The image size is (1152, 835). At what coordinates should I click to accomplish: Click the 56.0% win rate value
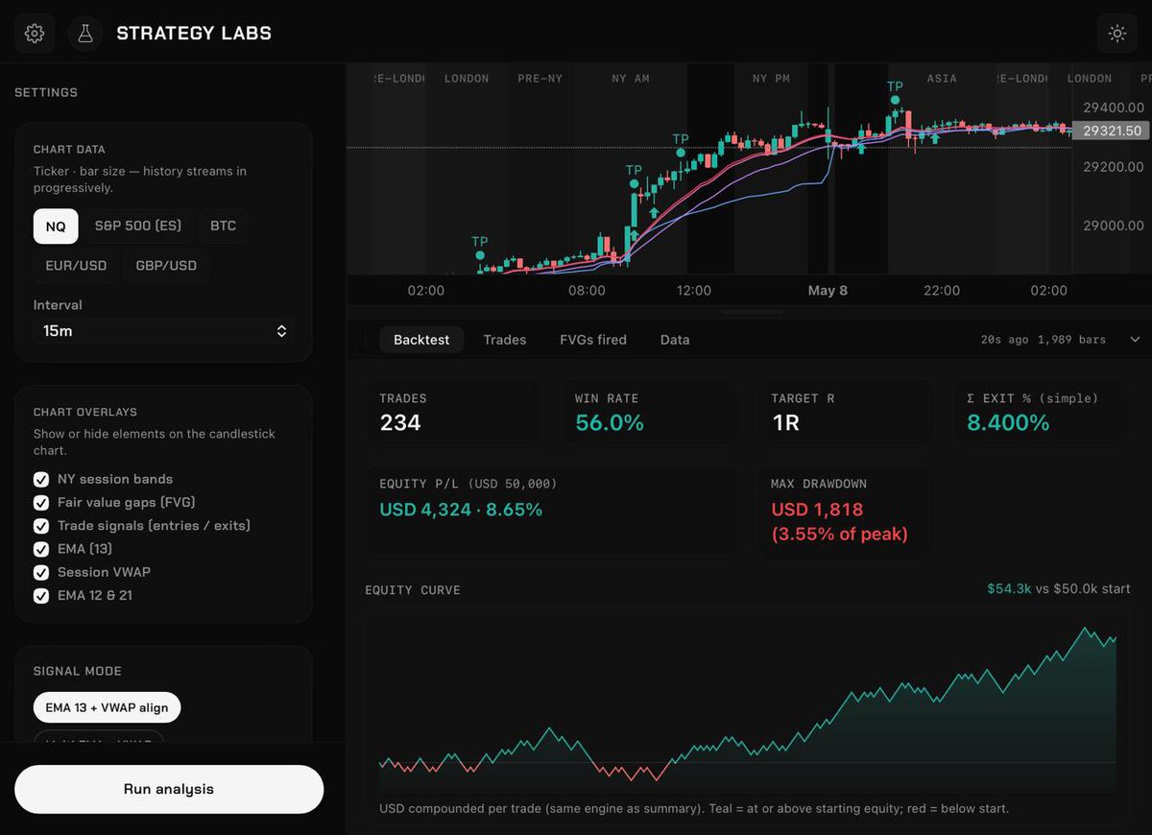(610, 422)
